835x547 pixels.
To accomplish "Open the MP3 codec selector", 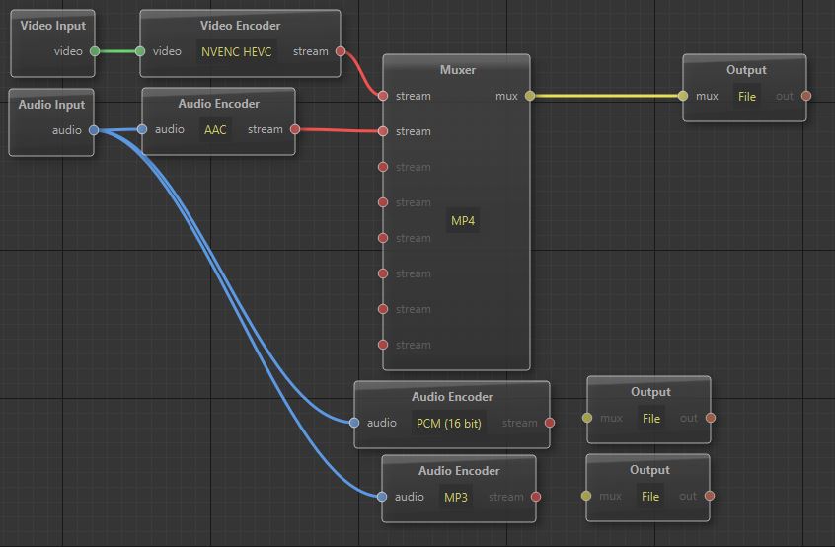I will 455,497.
